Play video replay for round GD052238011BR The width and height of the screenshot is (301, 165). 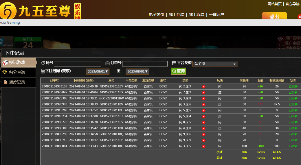(x=203, y=128)
